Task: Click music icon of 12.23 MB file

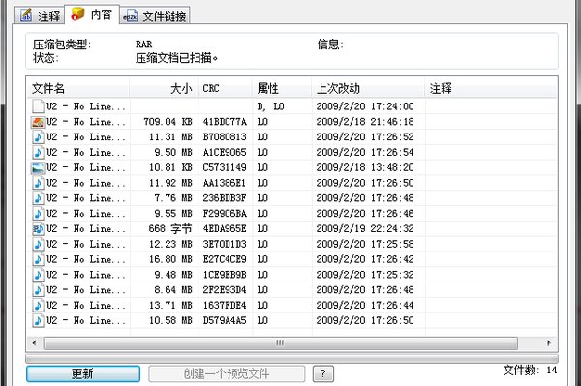Action: pyautogui.click(x=38, y=244)
